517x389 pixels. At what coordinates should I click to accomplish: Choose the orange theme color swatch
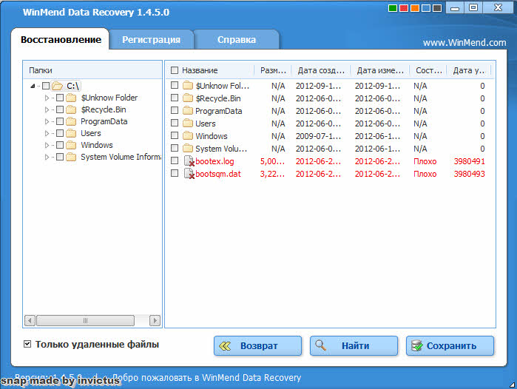click(x=415, y=8)
